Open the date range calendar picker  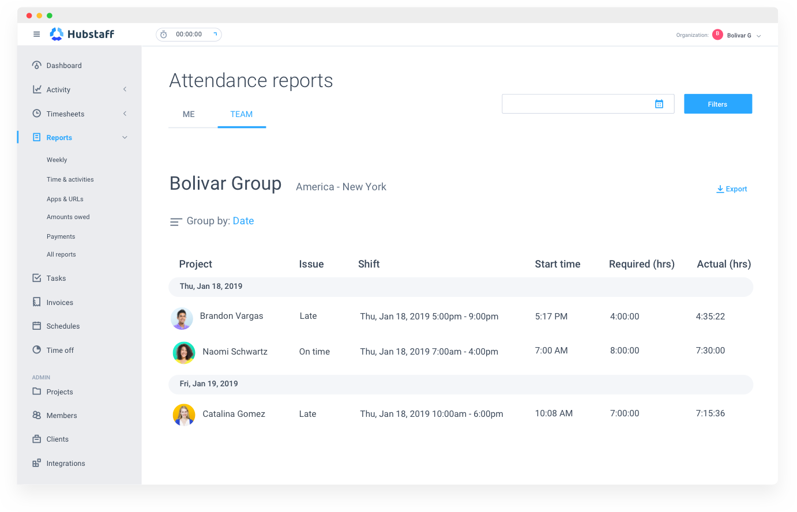click(659, 103)
